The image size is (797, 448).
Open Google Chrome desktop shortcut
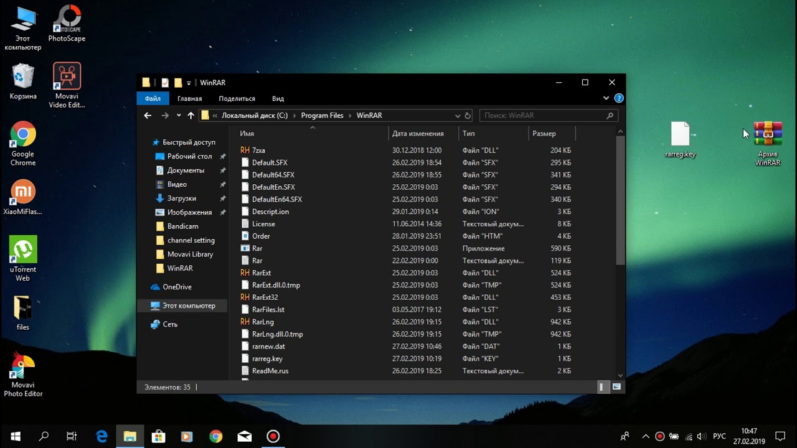23,144
